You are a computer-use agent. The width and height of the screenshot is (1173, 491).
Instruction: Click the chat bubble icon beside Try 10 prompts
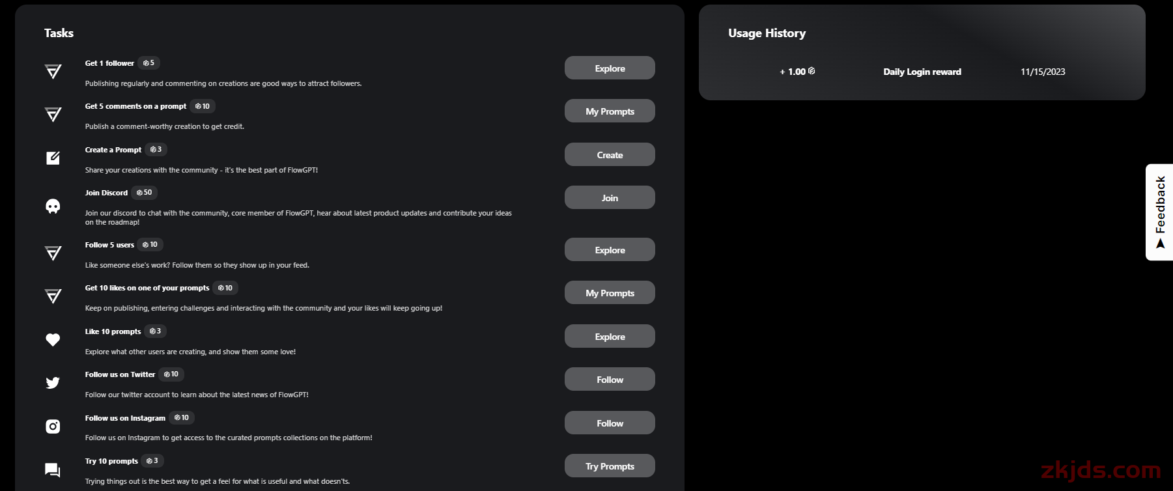coord(53,470)
